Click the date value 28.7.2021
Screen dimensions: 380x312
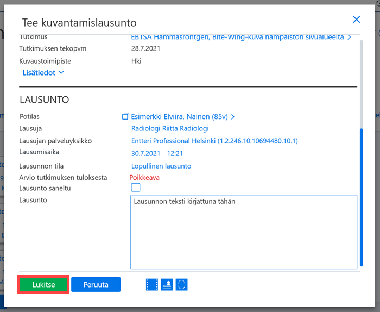145,48
